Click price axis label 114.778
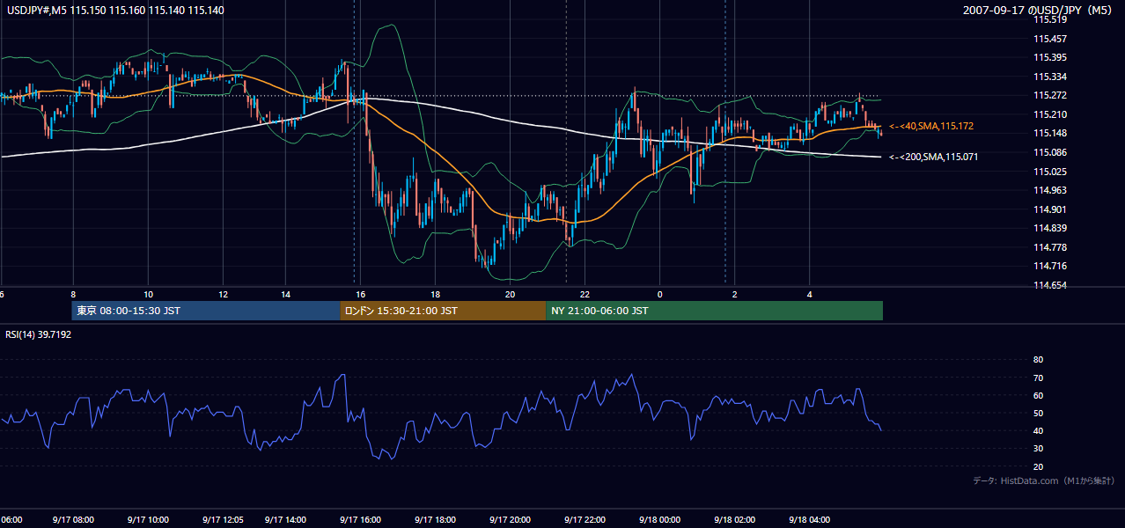This screenshot has height=528, width=1125. point(1049,247)
